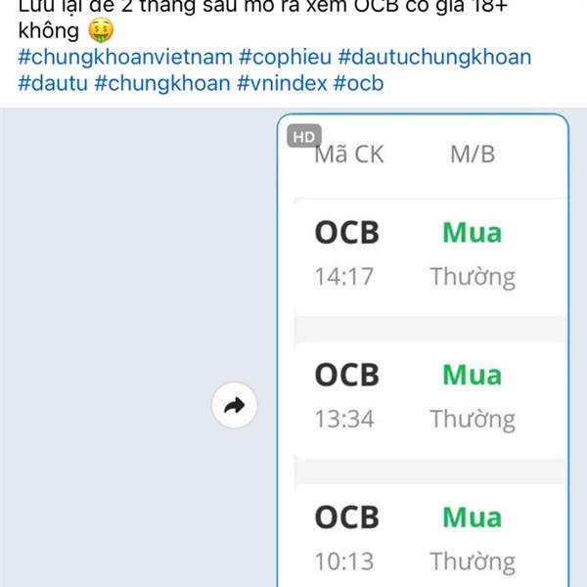587x587 pixels.
Task: Follow the #dautuchungkhoan hashtag
Action: [434, 57]
